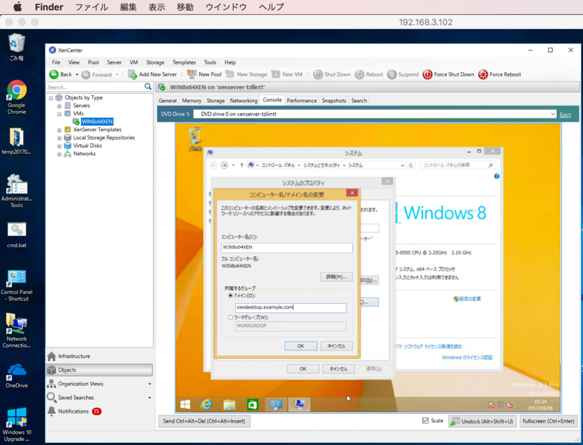This screenshot has height=445, width=583.
Task: Select Infrastructure view in navigation pane
Action: pyautogui.click(x=73, y=356)
